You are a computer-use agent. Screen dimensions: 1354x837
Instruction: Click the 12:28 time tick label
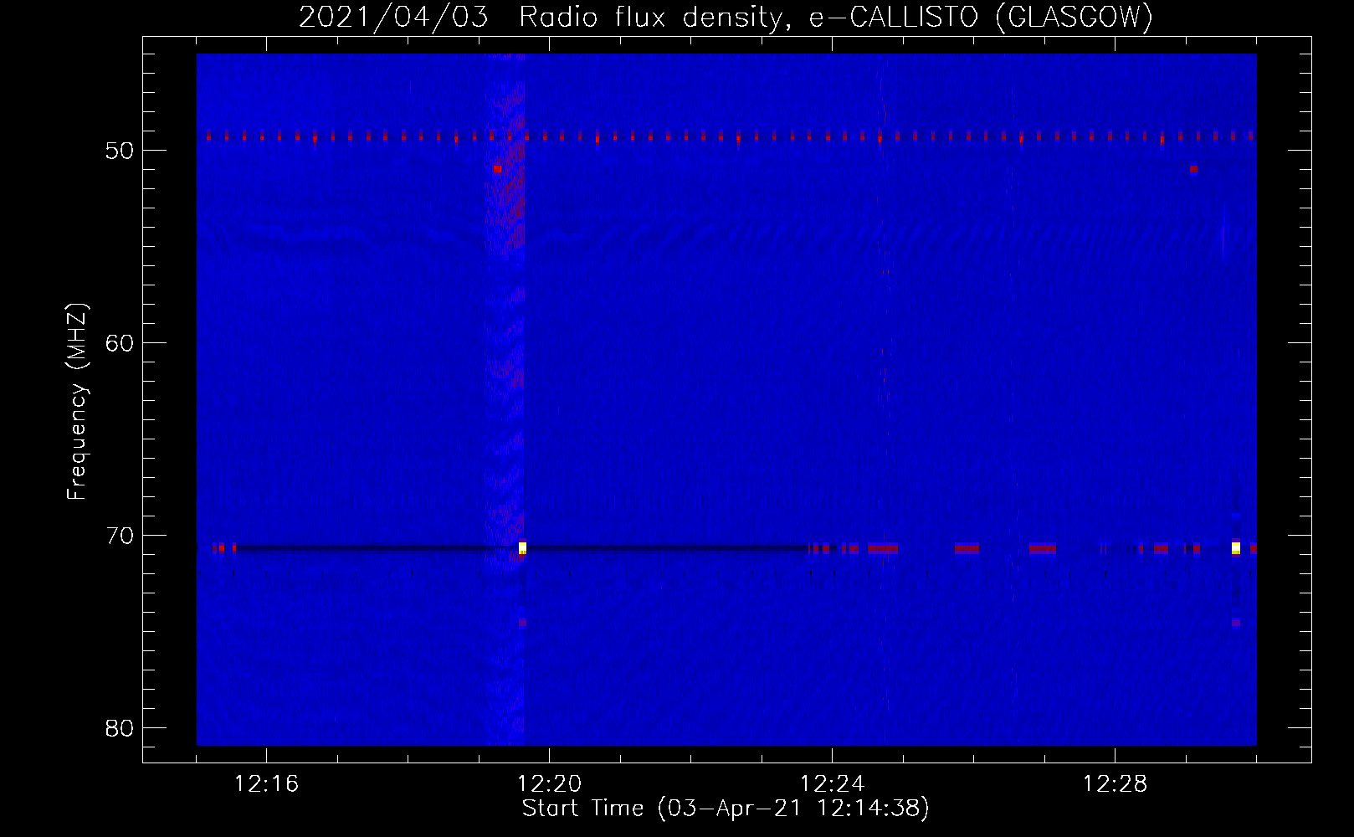pos(1115,784)
